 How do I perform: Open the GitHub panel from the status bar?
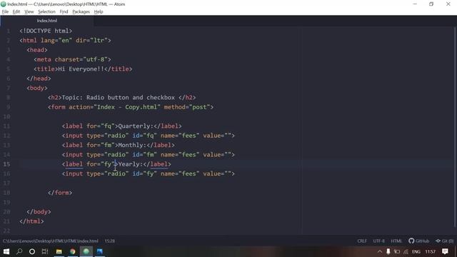pyautogui.click(x=419, y=241)
